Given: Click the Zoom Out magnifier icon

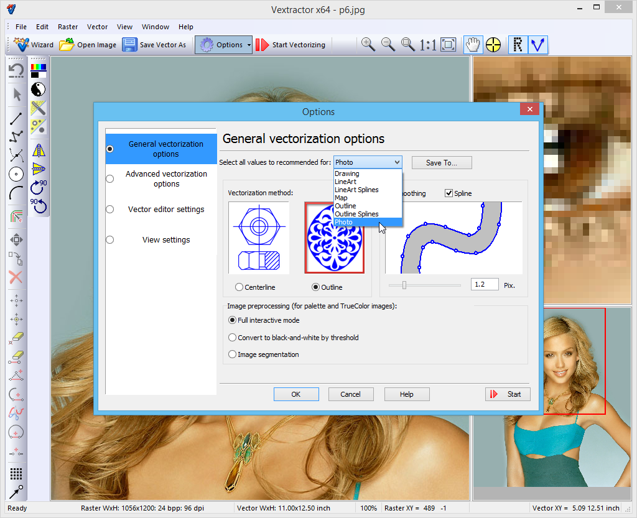Looking at the screenshot, I should (388, 44).
